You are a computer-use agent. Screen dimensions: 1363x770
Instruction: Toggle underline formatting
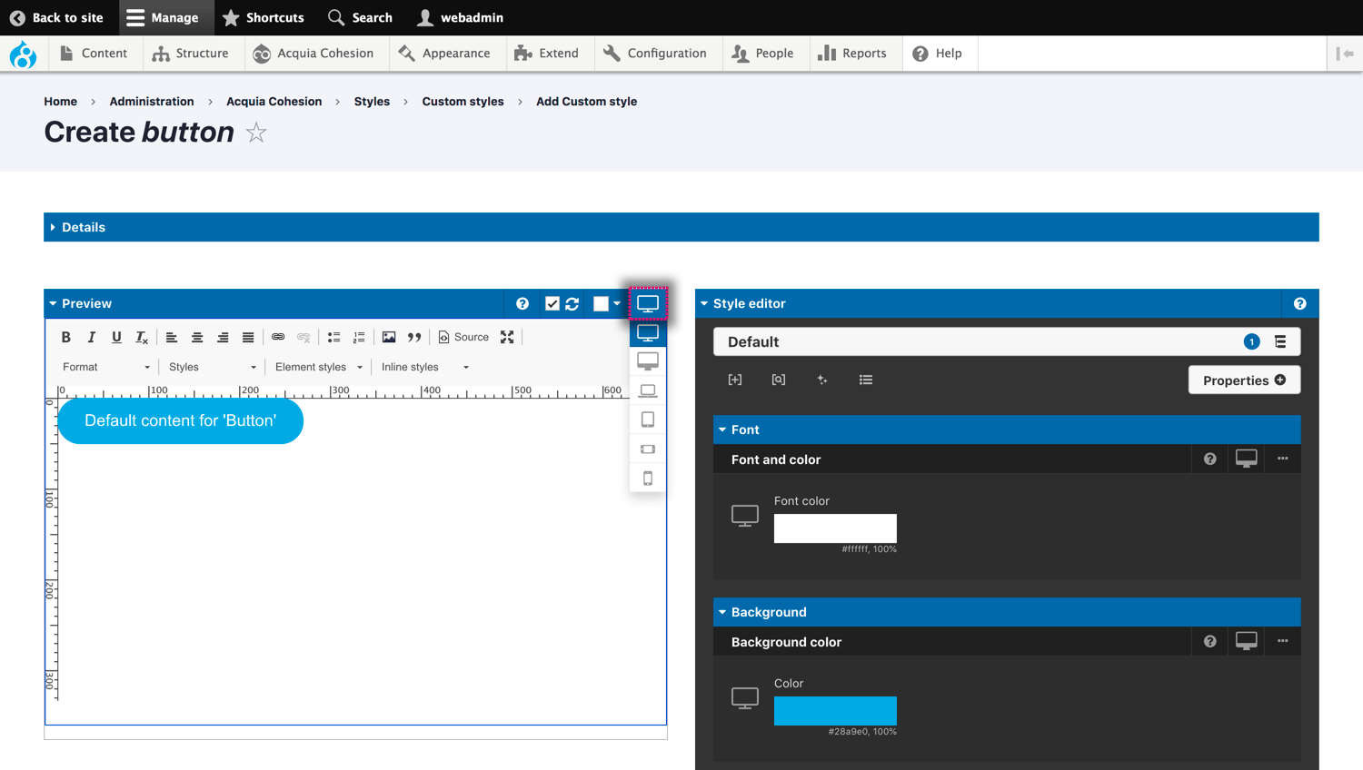click(116, 337)
